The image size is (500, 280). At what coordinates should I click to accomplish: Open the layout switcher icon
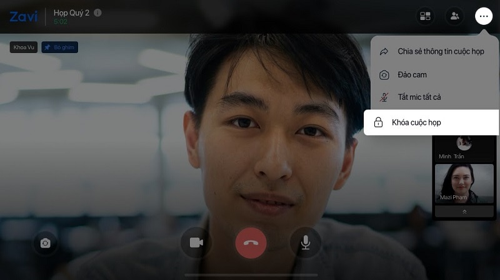tap(425, 16)
